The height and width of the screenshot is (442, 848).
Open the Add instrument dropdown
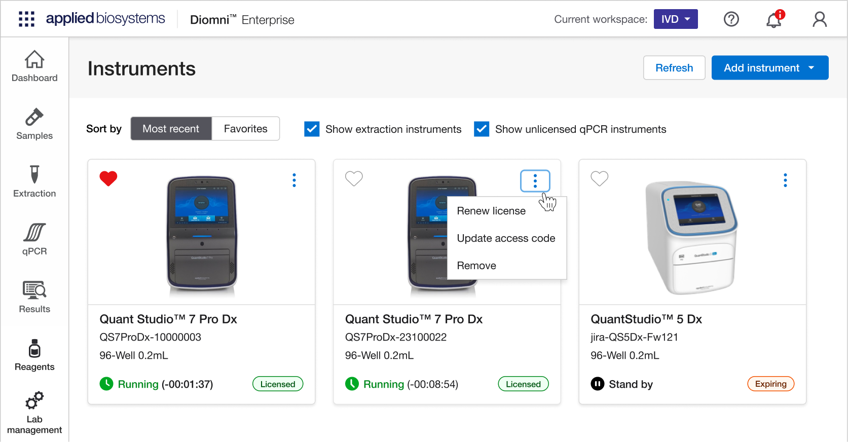(770, 68)
